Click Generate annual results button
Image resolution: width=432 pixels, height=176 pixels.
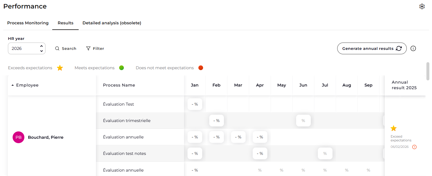click(372, 48)
